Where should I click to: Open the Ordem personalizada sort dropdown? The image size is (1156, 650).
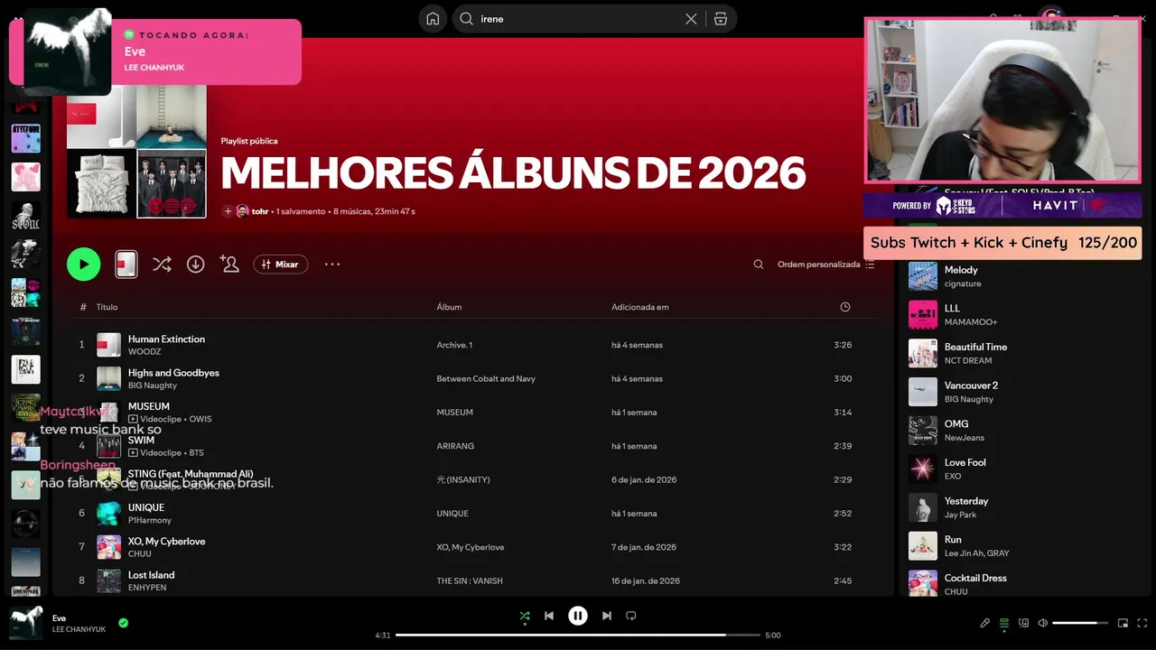[826, 265]
